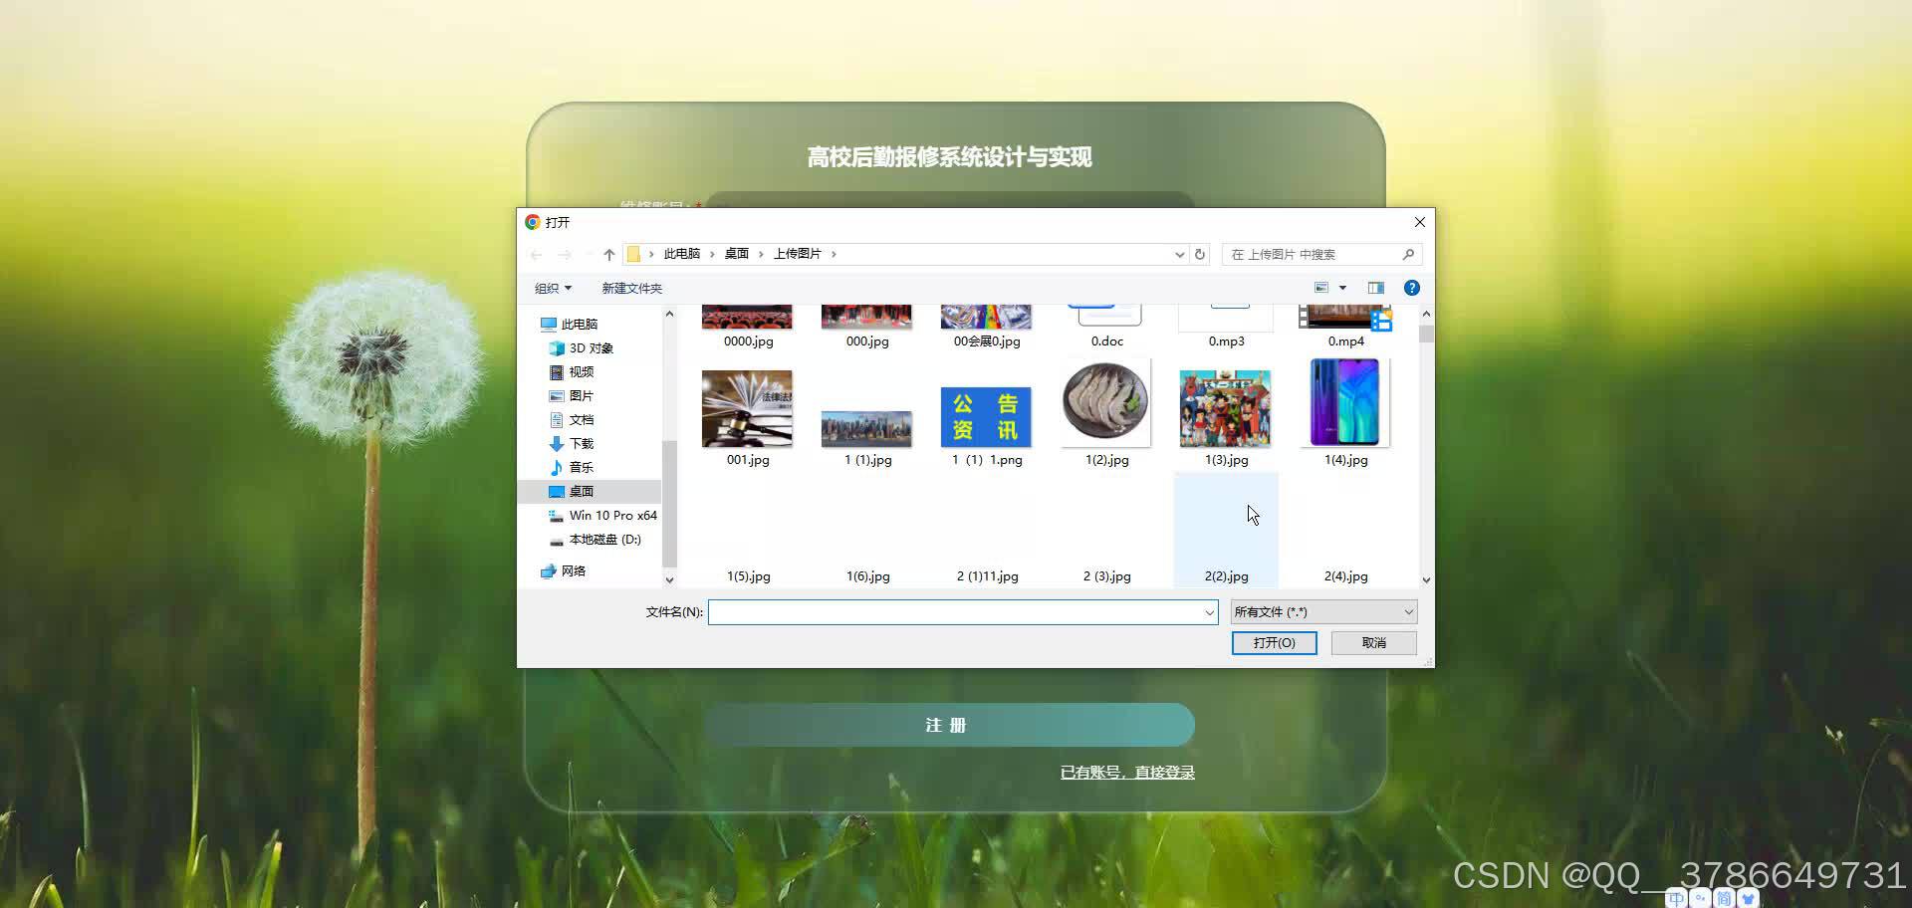Toggle the preview pane icon
The image size is (1912, 908).
[x=1375, y=288]
